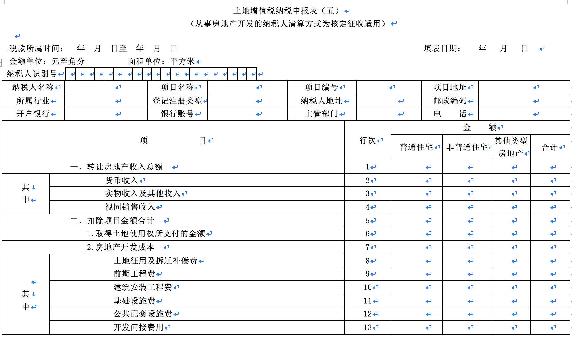
Task: Click the 其他类型房地产 column header
Action: tap(511, 147)
